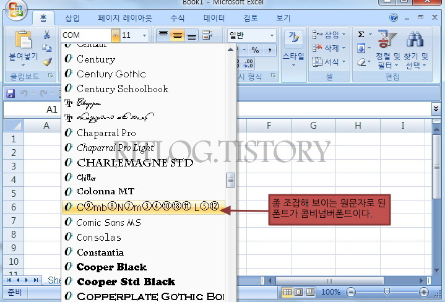Toggle wrap text icon
This screenshot has height=302, width=445.
click(207, 35)
